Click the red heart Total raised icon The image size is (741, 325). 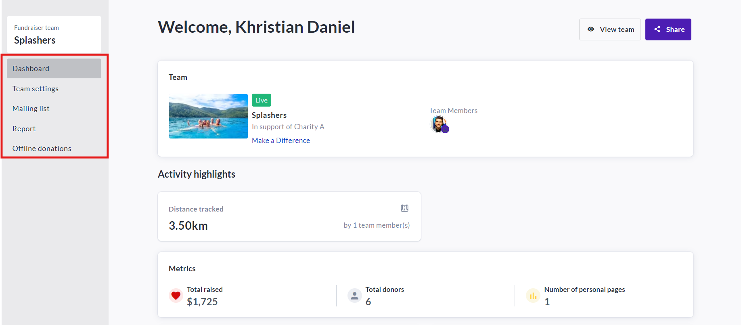(x=176, y=296)
